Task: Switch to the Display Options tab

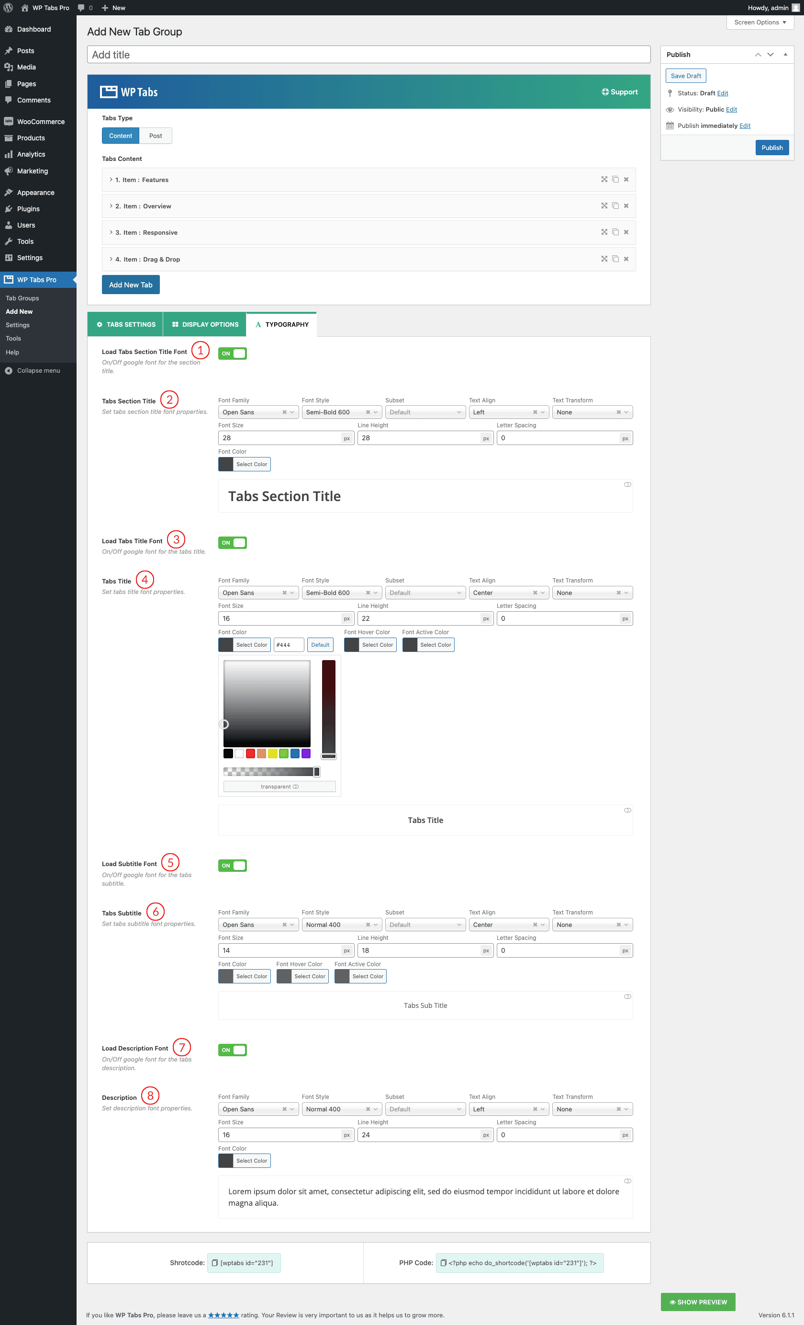Action: [205, 324]
